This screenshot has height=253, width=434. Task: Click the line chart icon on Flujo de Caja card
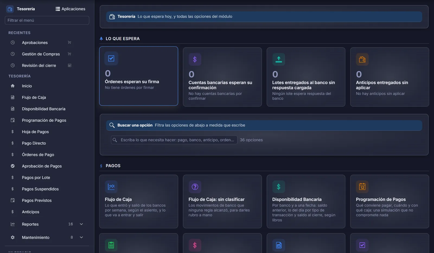(111, 187)
